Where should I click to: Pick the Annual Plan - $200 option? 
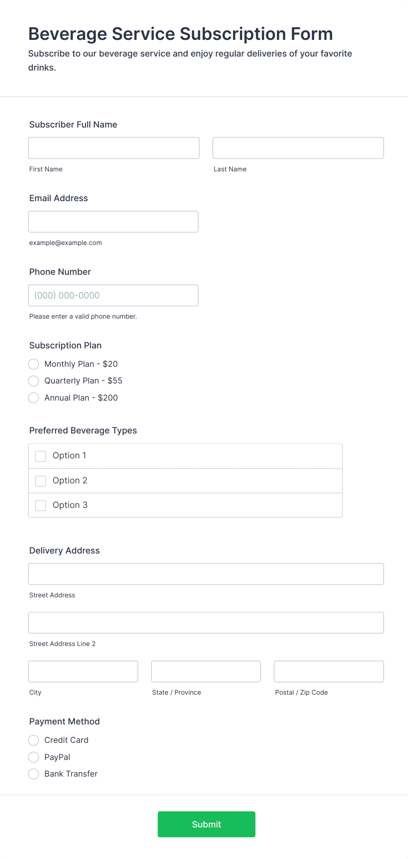[x=34, y=398]
